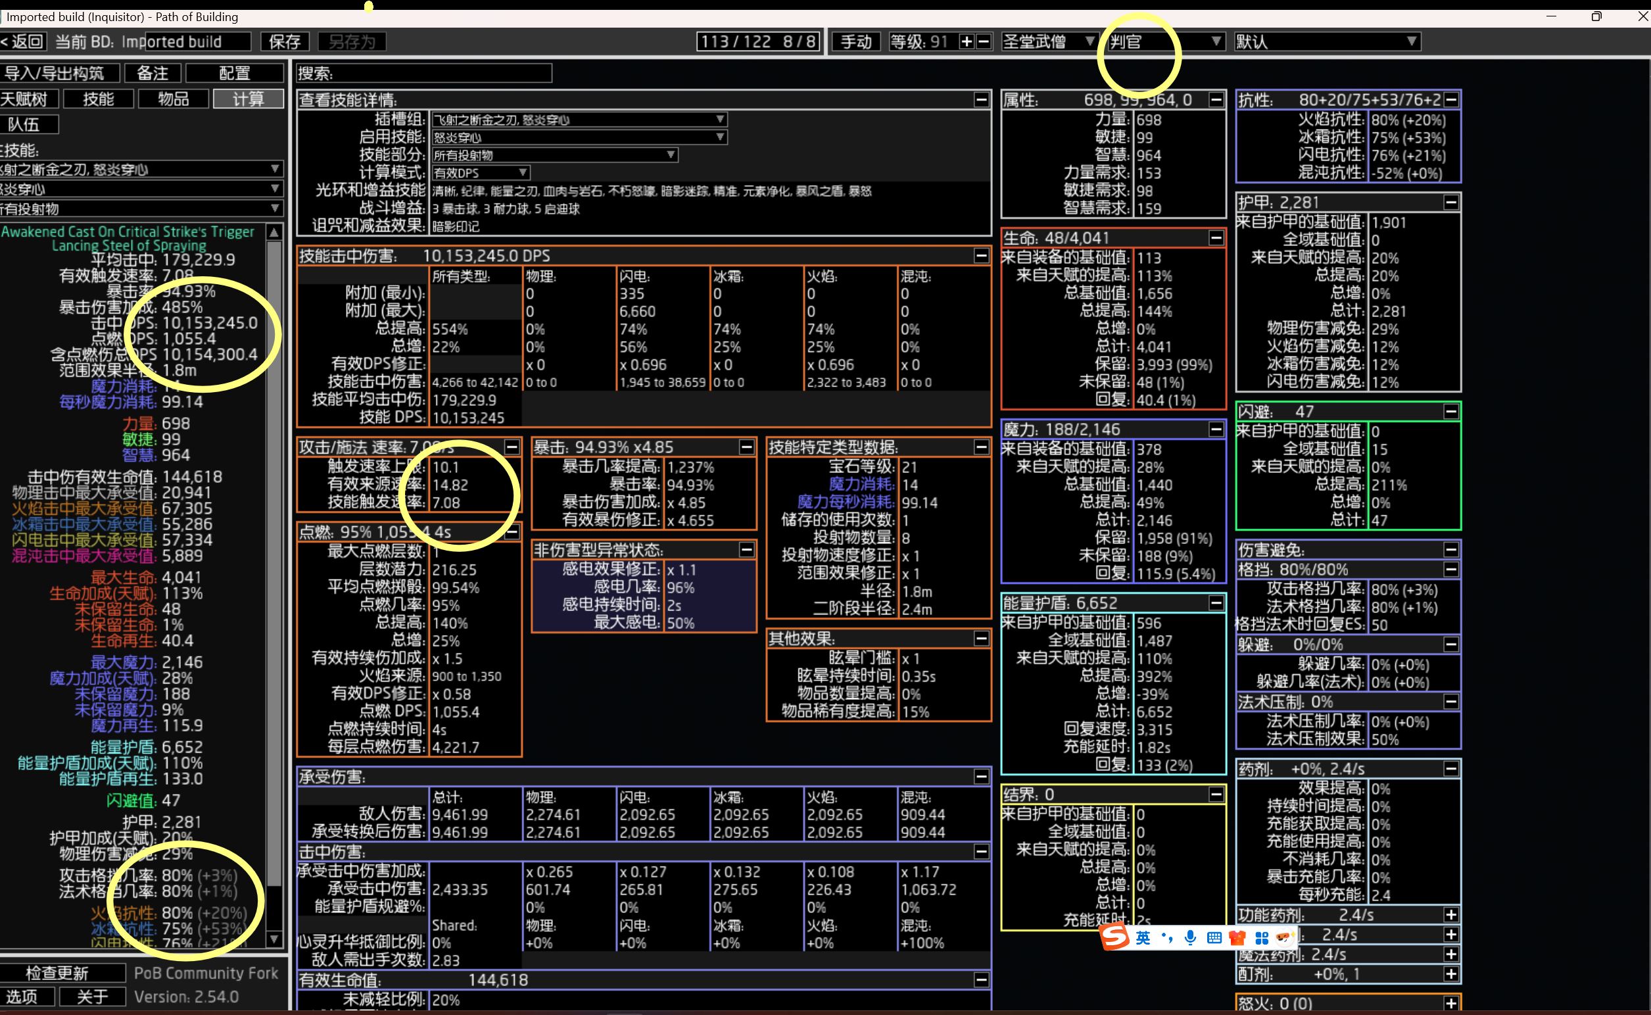Click the 返回 back button
The image size is (1651, 1015).
click(23, 41)
